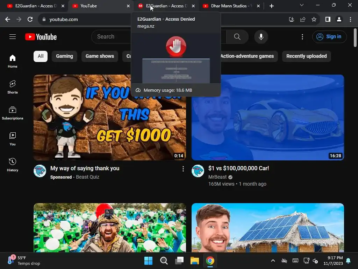
Task: Reload the current page
Action: (30, 19)
